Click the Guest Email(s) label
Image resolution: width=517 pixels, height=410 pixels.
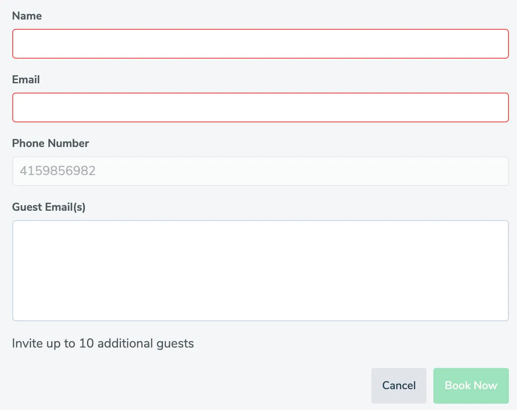tap(48, 207)
